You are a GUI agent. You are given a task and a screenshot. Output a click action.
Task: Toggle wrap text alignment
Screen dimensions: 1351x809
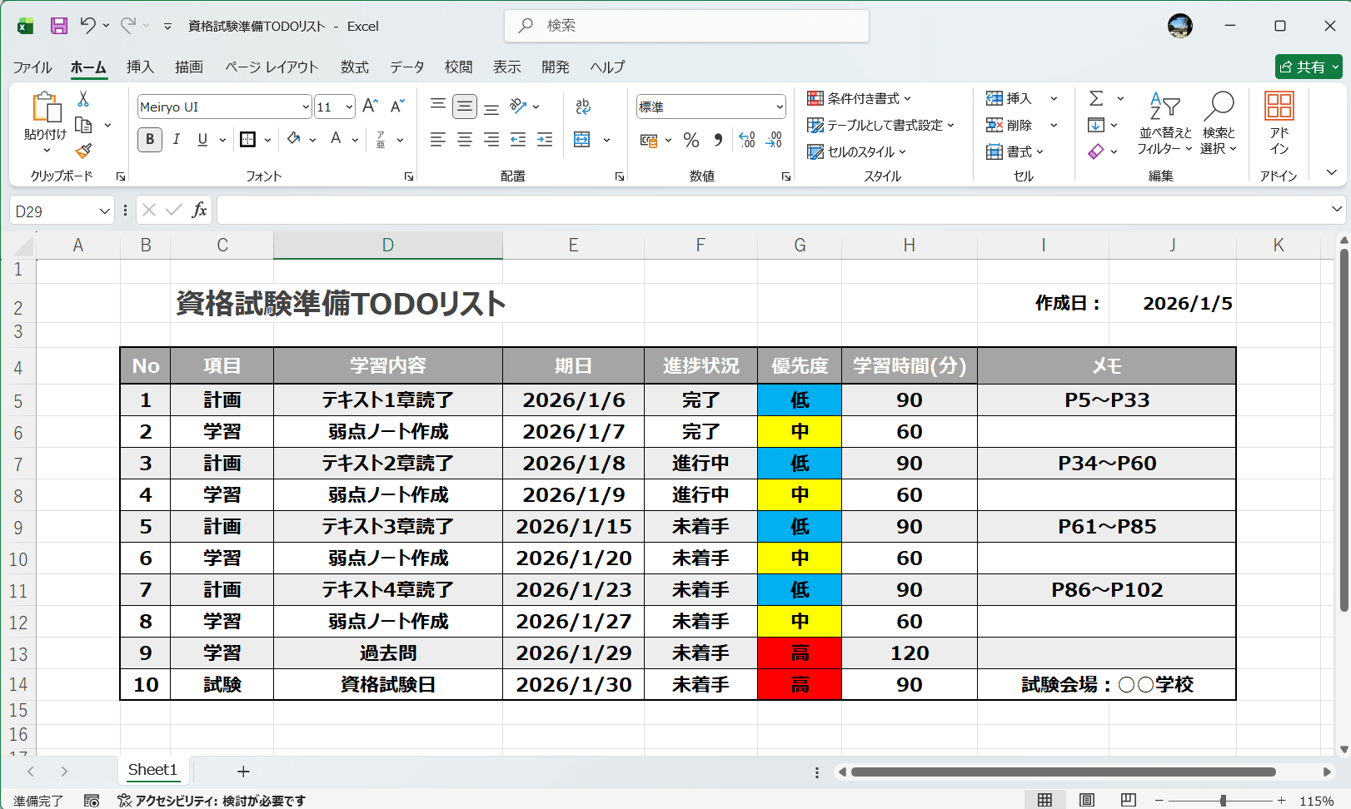pyautogui.click(x=583, y=106)
